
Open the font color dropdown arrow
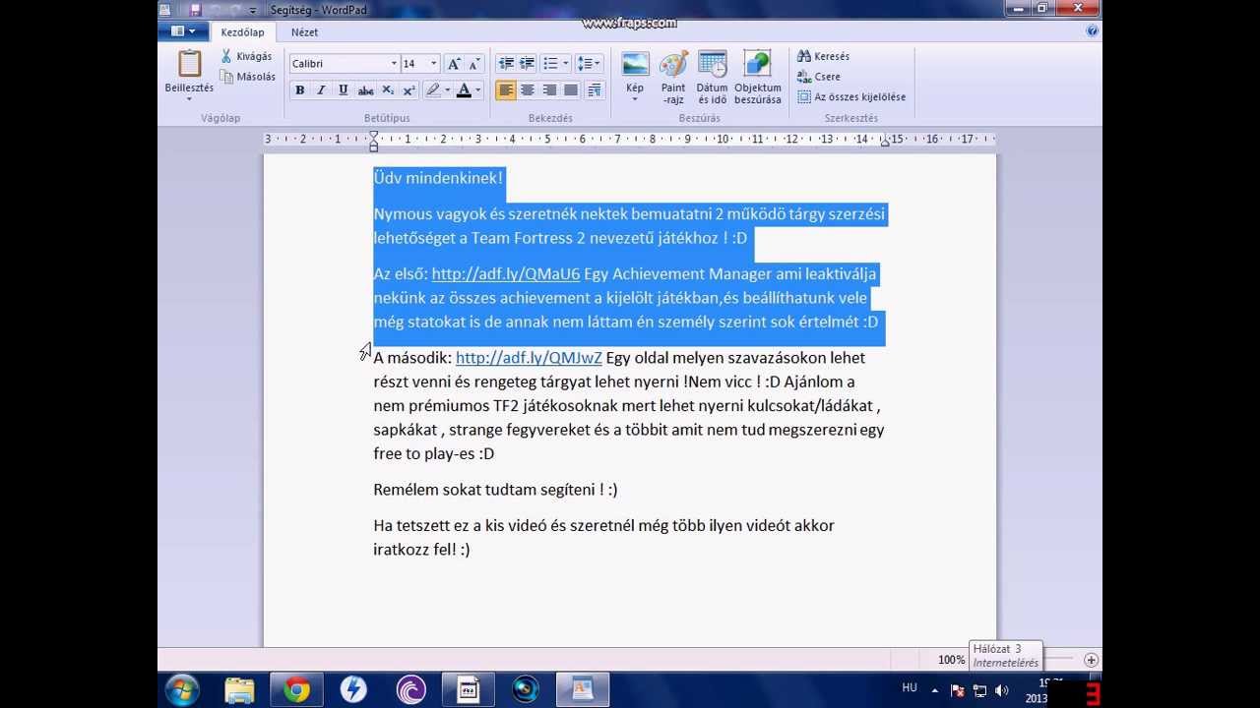point(478,90)
